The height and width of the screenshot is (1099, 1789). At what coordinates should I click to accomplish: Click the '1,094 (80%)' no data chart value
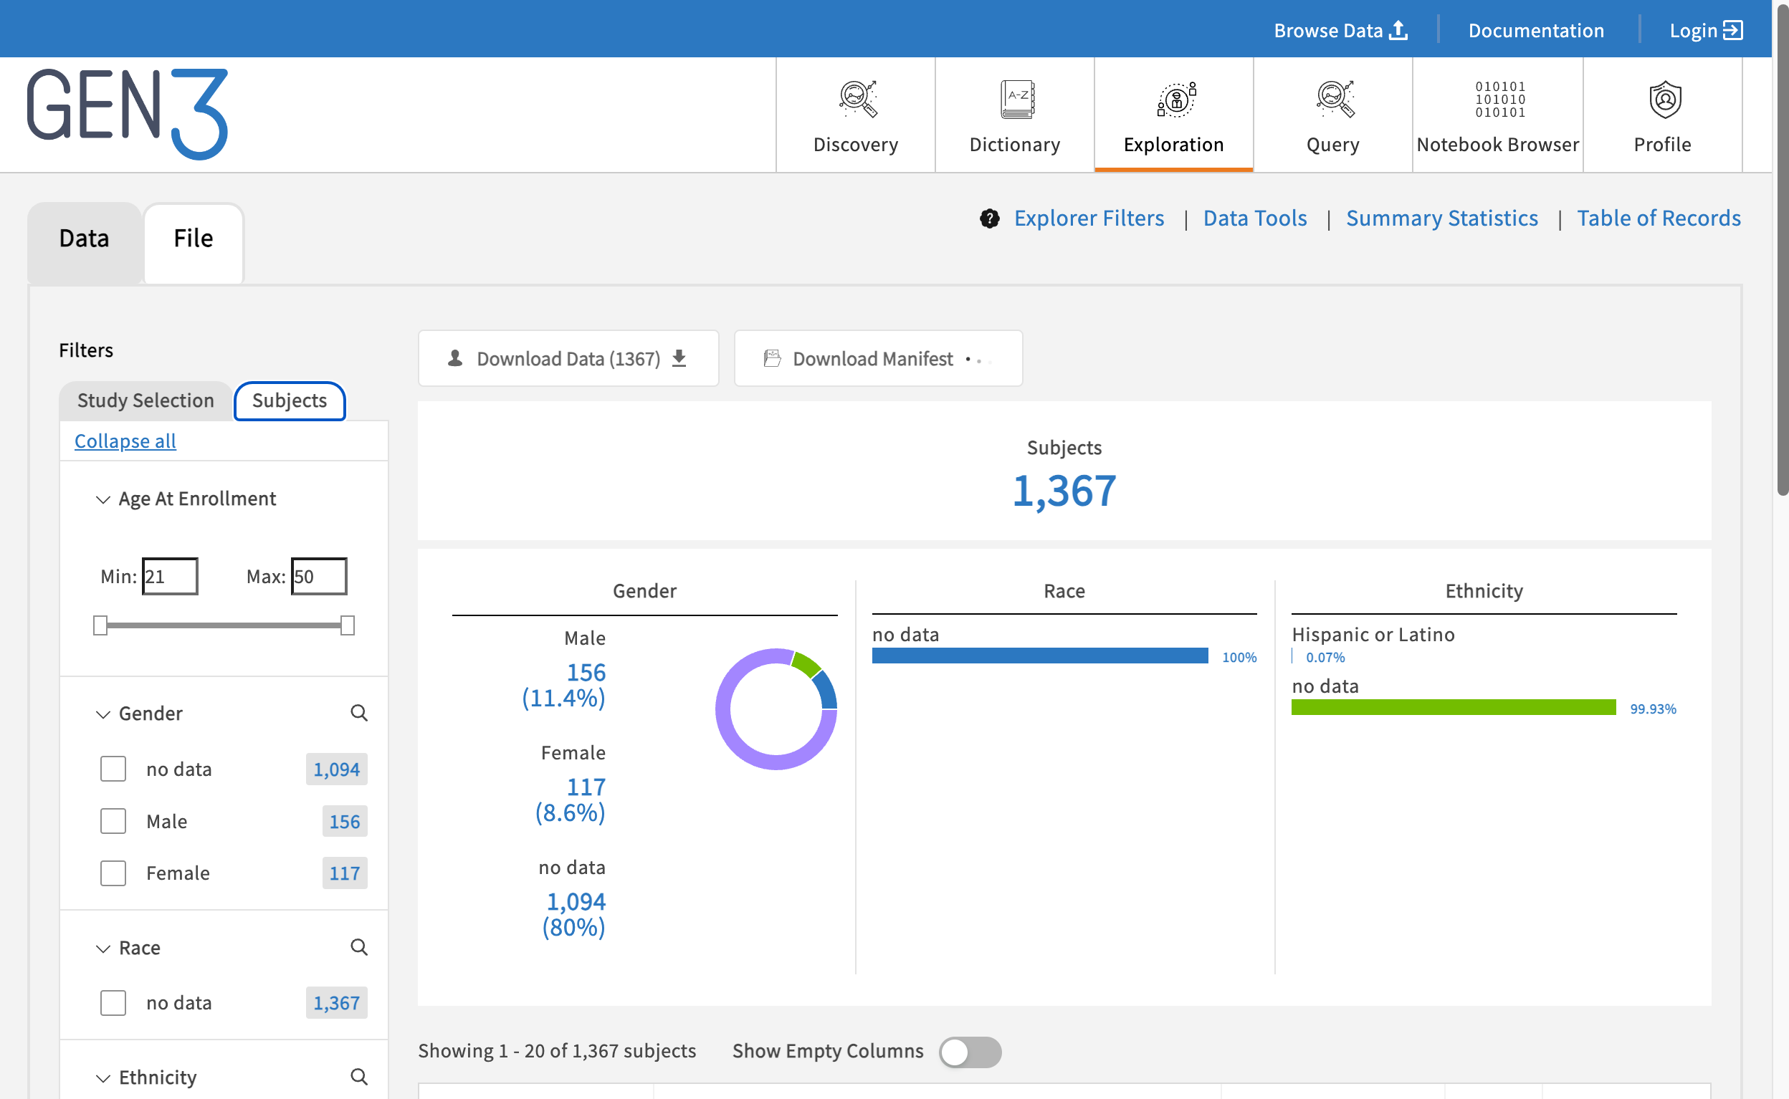click(x=574, y=914)
